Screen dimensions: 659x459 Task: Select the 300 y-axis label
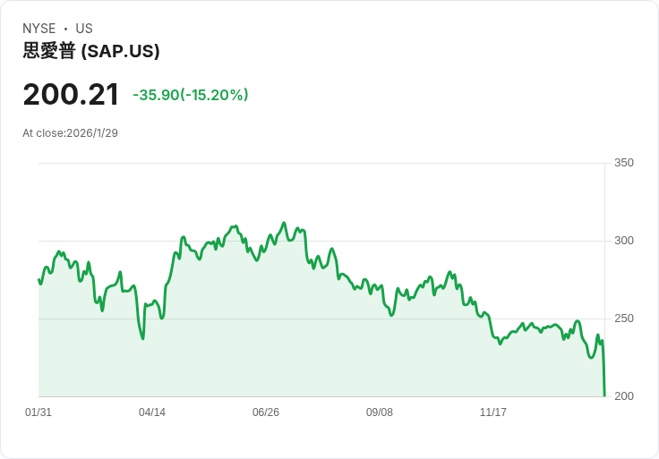624,241
